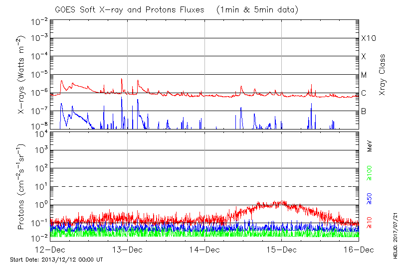This screenshot has height=264, width=399.
Task: Click the B X-ray class label
Action: (x=364, y=111)
